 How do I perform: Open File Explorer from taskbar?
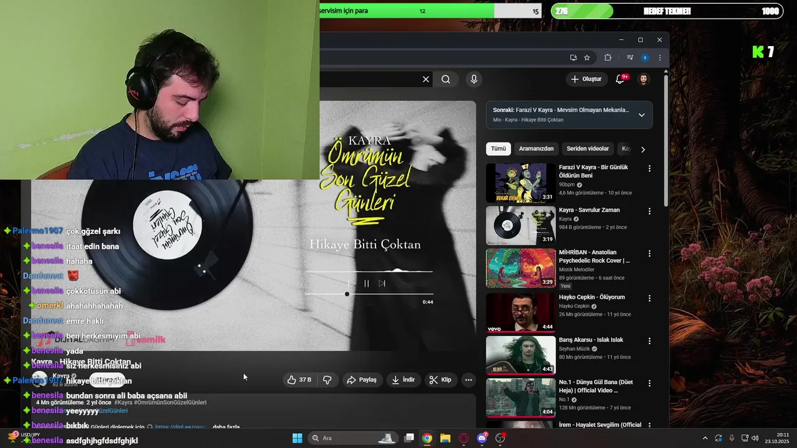click(445, 438)
